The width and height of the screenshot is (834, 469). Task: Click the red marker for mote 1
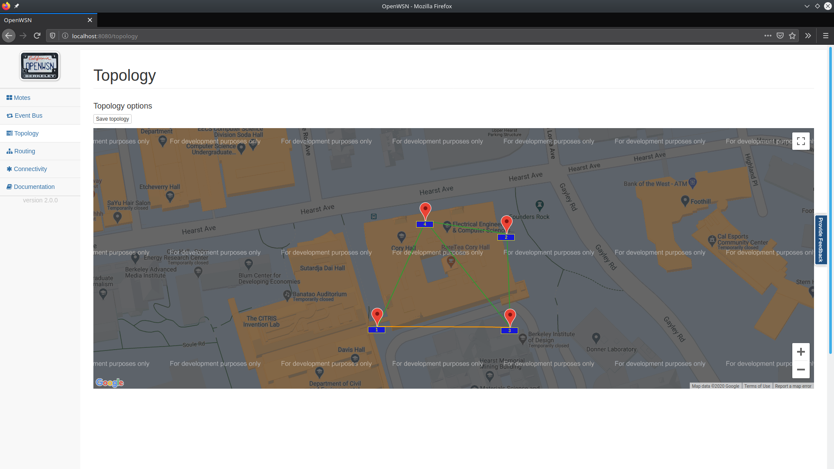click(x=377, y=317)
